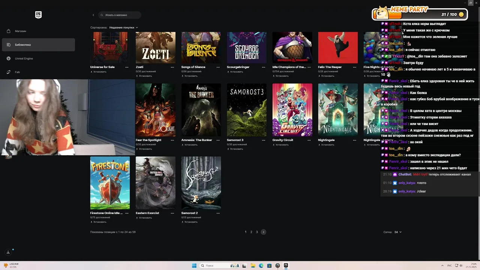The height and width of the screenshot is (270, 480).
Task: Install Zoeti via Установить
Action: [x=144, y=76]
